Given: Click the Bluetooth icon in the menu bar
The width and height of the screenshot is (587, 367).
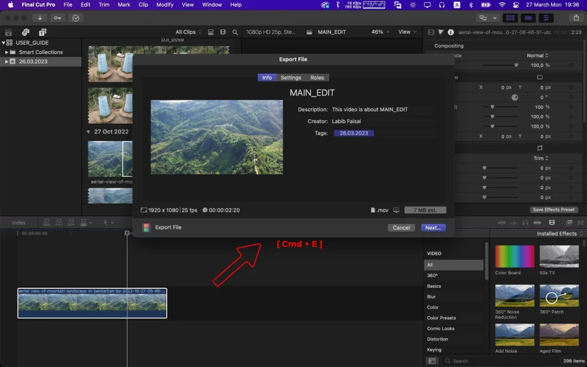Looking at the screenshot, I should click(471, 5).
